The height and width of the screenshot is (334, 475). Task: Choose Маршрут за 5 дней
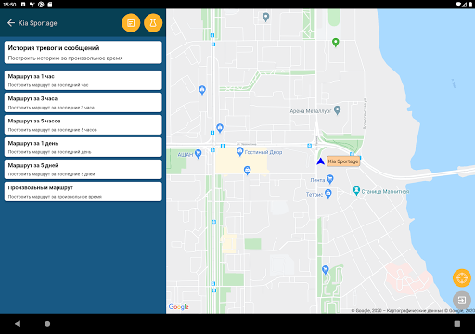click(x=83, y=170)
